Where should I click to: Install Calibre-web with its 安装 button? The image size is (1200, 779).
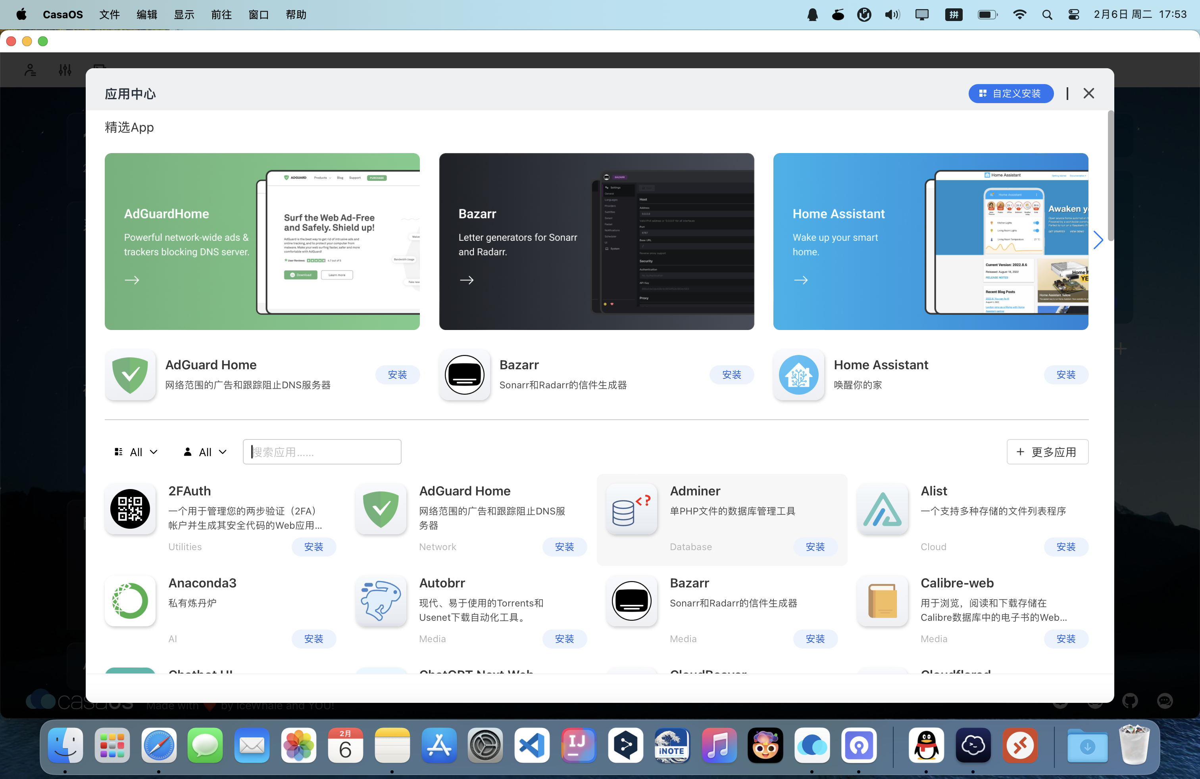pos(1066,639)
